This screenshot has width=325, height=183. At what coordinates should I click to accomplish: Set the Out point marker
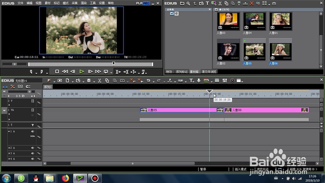click(42, 72)
